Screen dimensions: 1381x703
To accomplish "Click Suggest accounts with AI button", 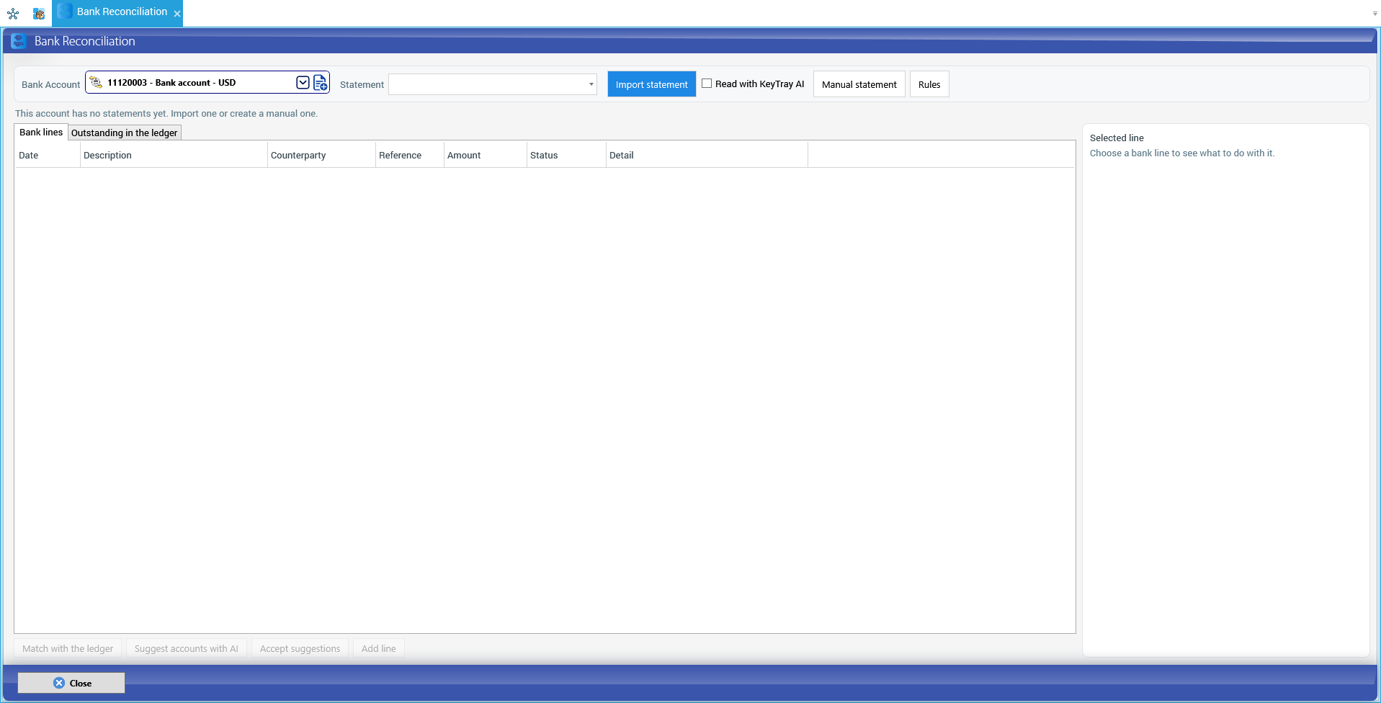I will click(x=186, y=648).
